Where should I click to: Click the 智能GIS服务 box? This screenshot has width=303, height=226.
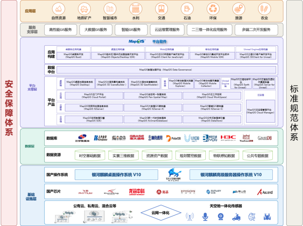pos(131,30)
